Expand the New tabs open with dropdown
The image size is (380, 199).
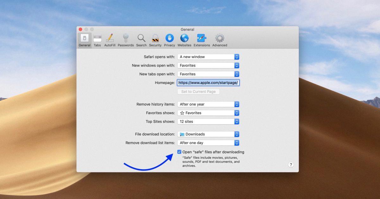click(x=208, y=74)
